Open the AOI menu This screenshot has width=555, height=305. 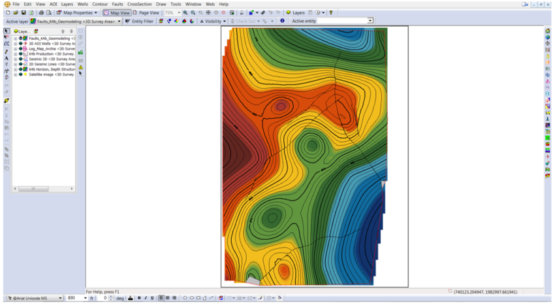[53, 5]
